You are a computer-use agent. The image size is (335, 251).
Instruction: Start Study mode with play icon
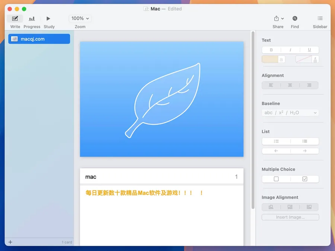(48, 19)
